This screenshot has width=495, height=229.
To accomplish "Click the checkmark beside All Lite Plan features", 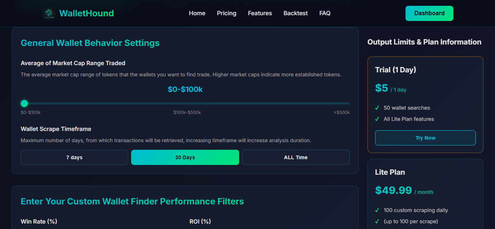I will coord(377,119).
